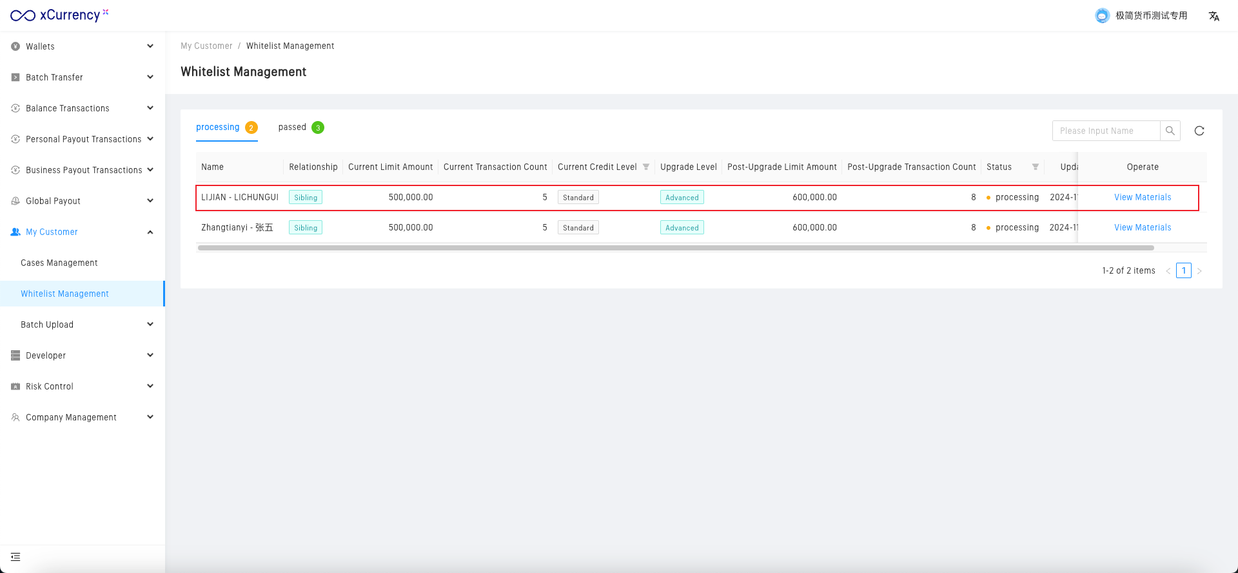
Task: Click the table's horizontal scrollbar
Action: point(676,248)
